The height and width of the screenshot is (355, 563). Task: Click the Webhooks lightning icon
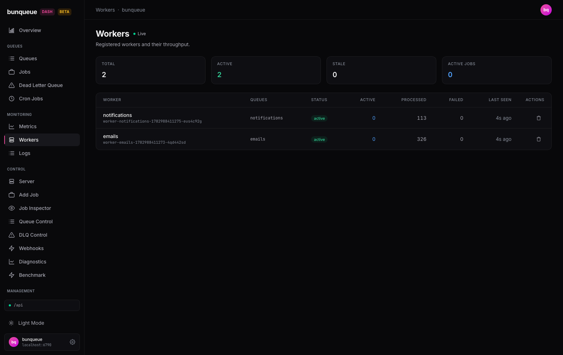pos(12,248)
